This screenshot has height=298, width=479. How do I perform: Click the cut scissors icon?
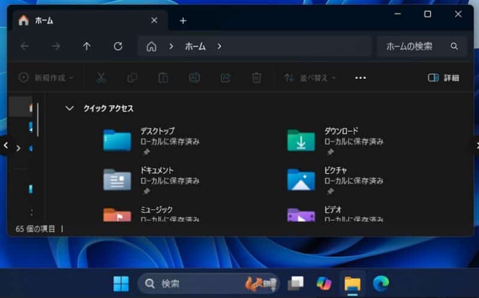(x=101, y=78)
